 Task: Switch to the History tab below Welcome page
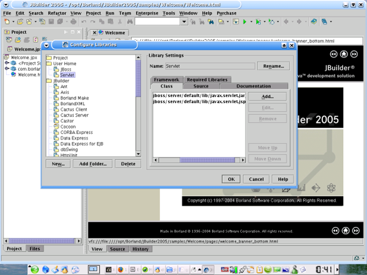(x=140, y=249)
